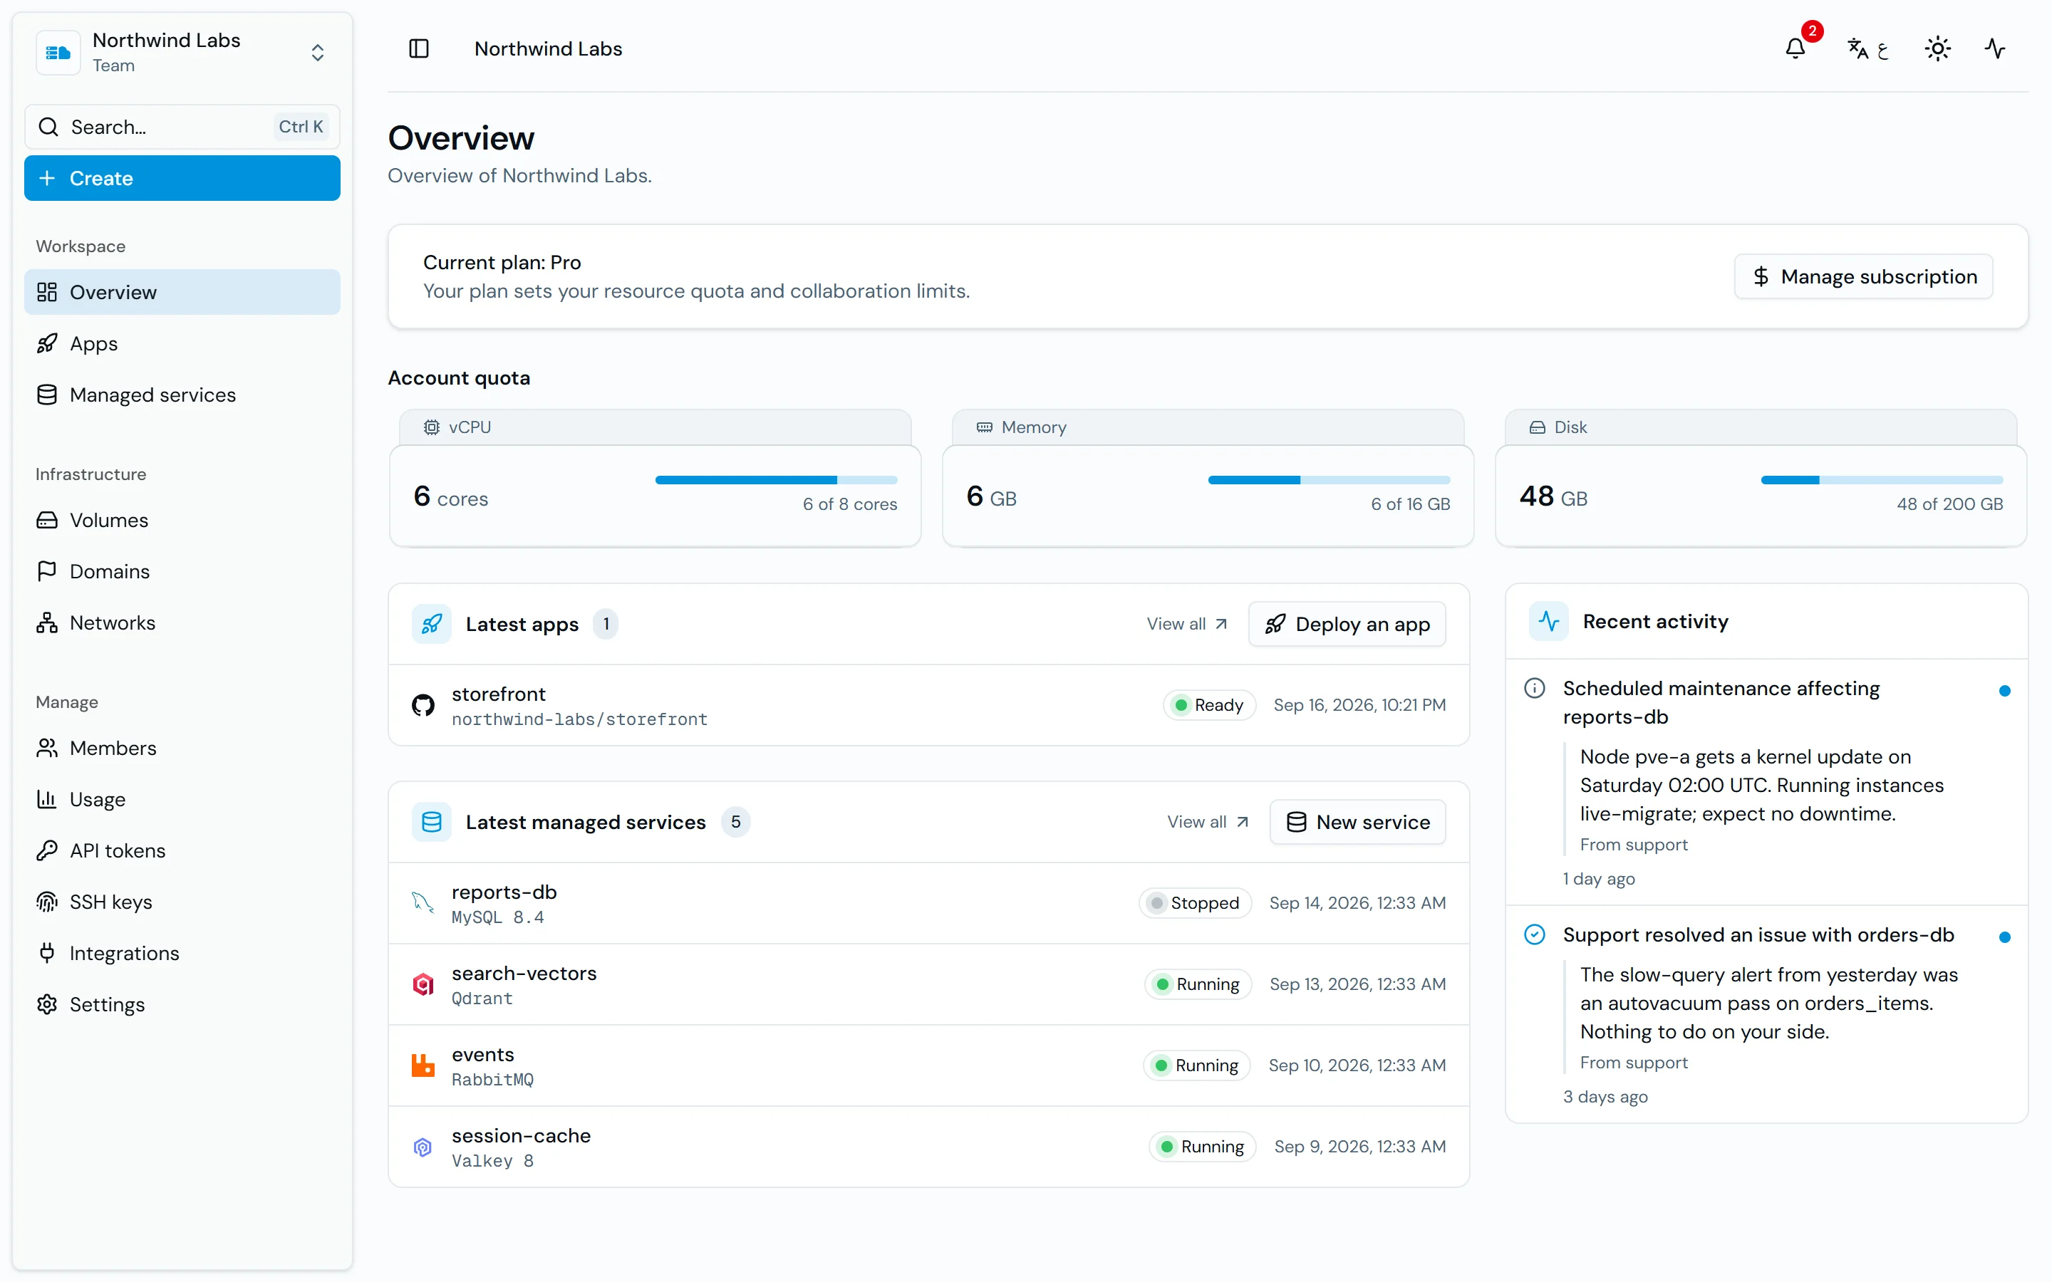Open the Usage page
The image size is (2052, 1282).
tap(182, 798)
